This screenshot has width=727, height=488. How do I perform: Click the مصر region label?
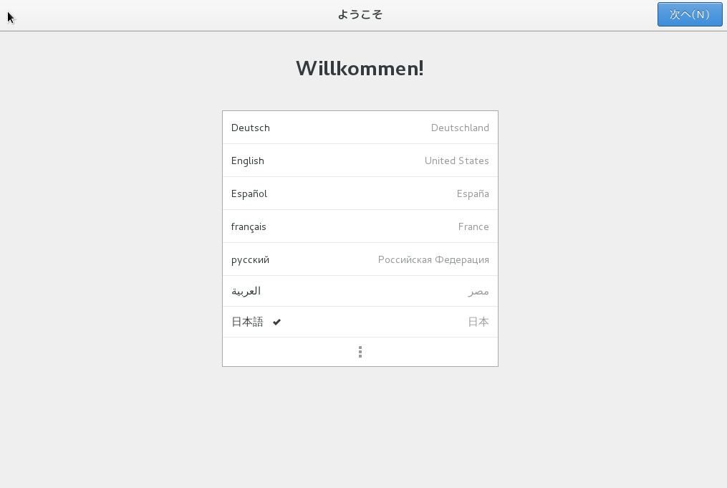pyautogui.click(x=478, y=292)
